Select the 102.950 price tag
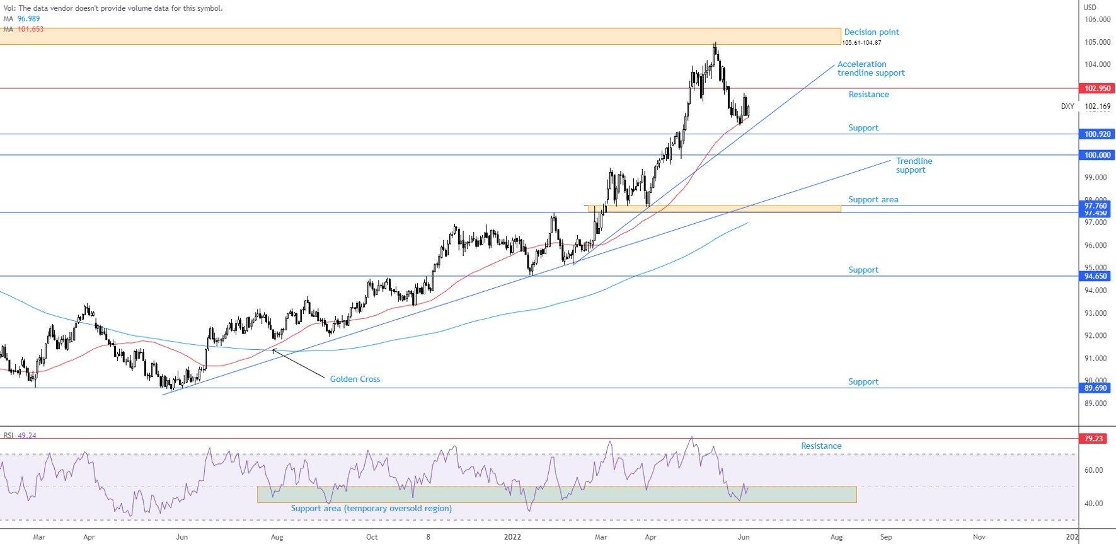Viewport: 1116px width, 544px height. [1097, 89]
